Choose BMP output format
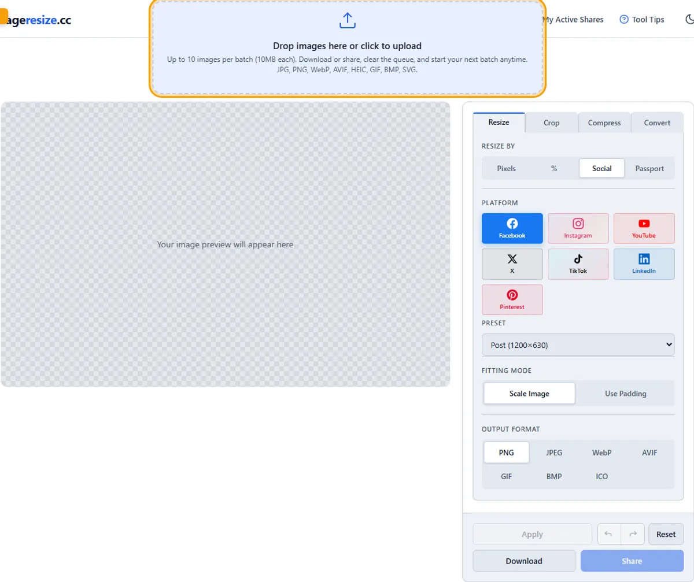694x582 pixels. (555, 477)
